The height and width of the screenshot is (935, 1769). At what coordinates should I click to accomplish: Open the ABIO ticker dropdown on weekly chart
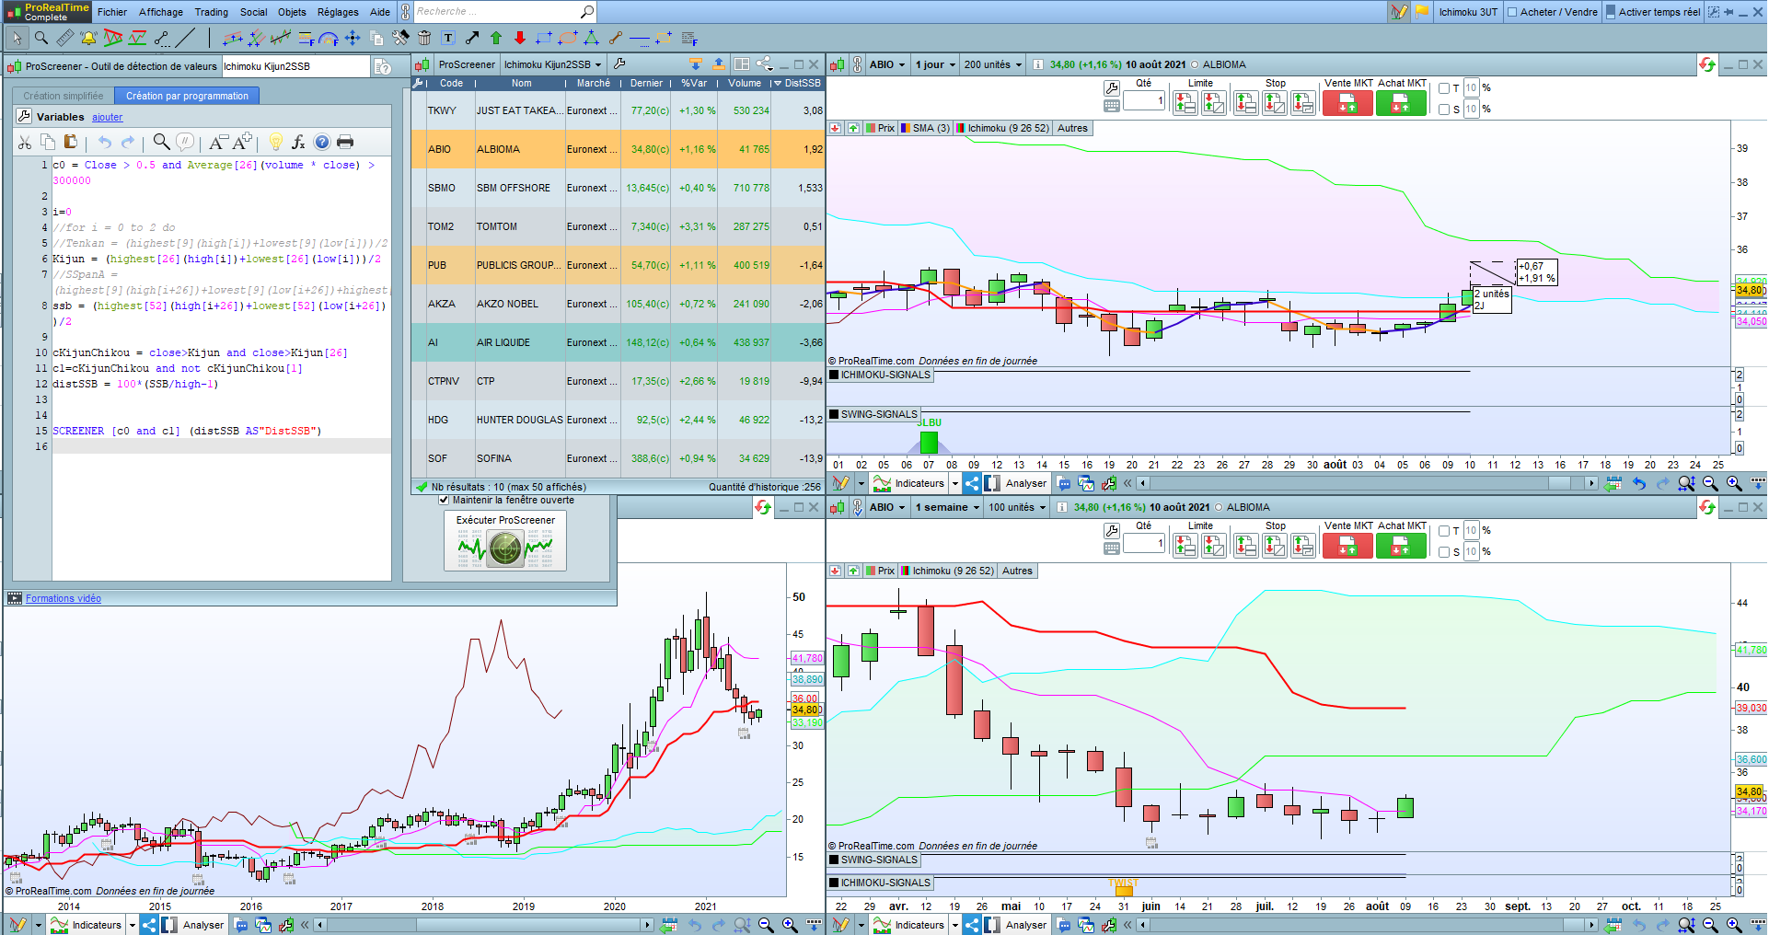click(888, 507)
